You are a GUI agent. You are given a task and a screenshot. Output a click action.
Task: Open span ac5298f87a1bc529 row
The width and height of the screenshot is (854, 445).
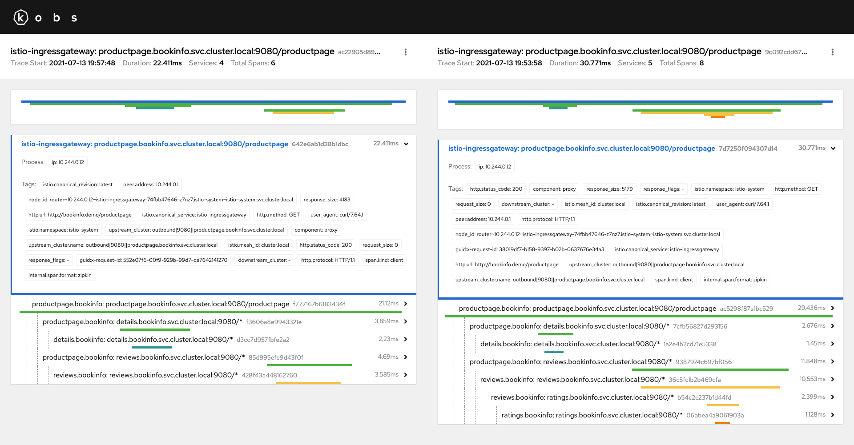click(640, 308)
